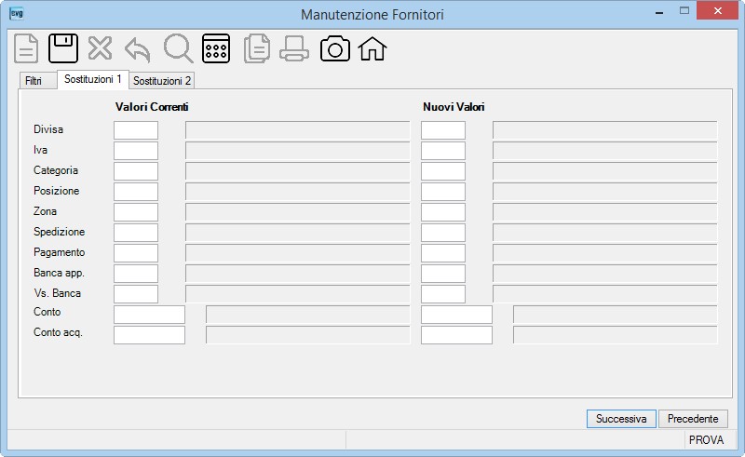Image resolution: width=745 pixels, height=457 pixels.
Task: Click the delete X toolbar icon
Action: point(101,48)
